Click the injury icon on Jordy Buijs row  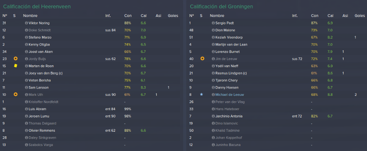click(x=16, y=59)
